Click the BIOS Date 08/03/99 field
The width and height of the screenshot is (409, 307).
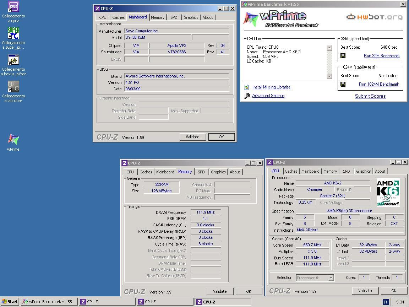(x=176, y=89)
